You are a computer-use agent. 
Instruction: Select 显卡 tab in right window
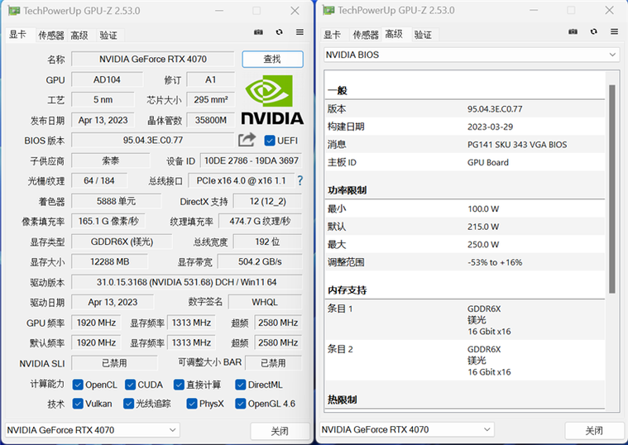332,35
